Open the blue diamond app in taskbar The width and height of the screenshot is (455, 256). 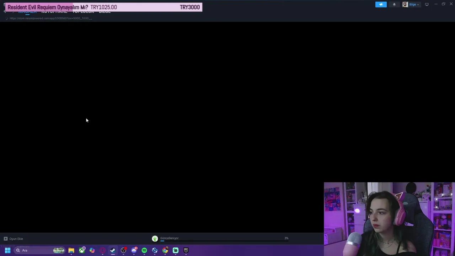[155, 250]
